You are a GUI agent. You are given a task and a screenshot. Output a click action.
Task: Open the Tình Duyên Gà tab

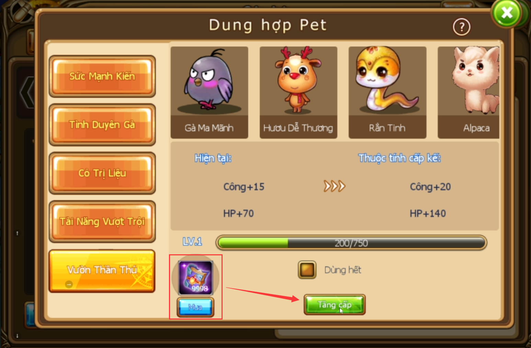(x=102, y=125)
